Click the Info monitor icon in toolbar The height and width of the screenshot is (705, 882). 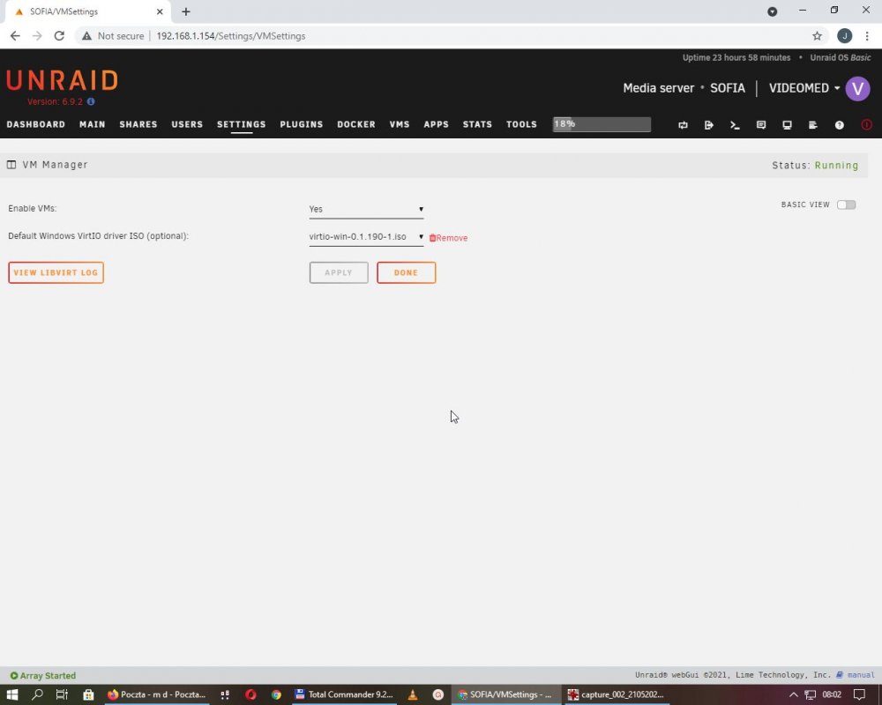coord(787,125)
